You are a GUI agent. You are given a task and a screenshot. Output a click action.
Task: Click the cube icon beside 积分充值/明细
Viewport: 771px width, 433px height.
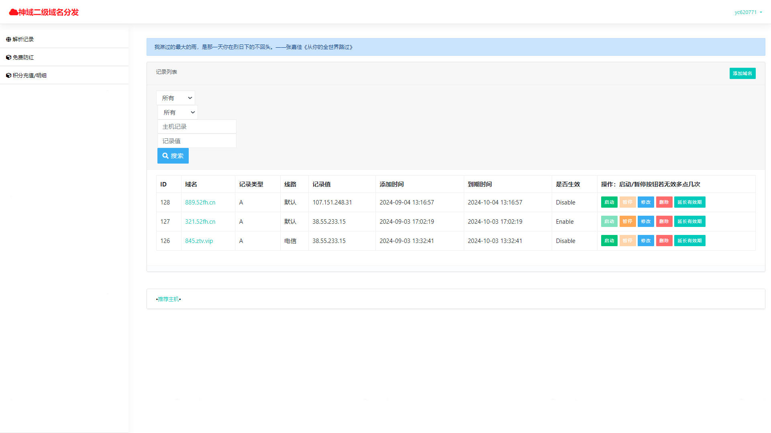8,75
